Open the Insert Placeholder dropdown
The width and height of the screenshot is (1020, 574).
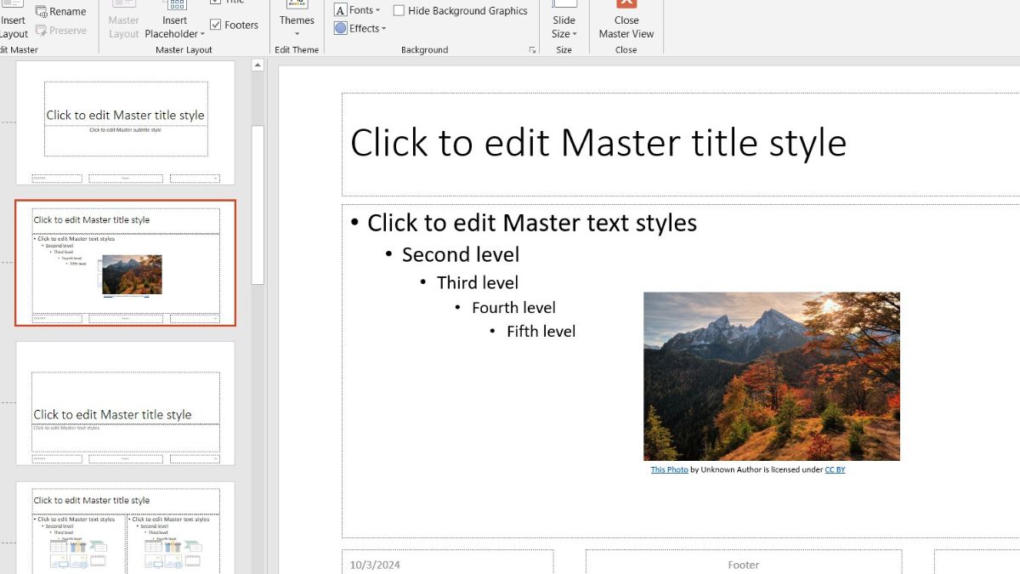[x=175, y=20]
